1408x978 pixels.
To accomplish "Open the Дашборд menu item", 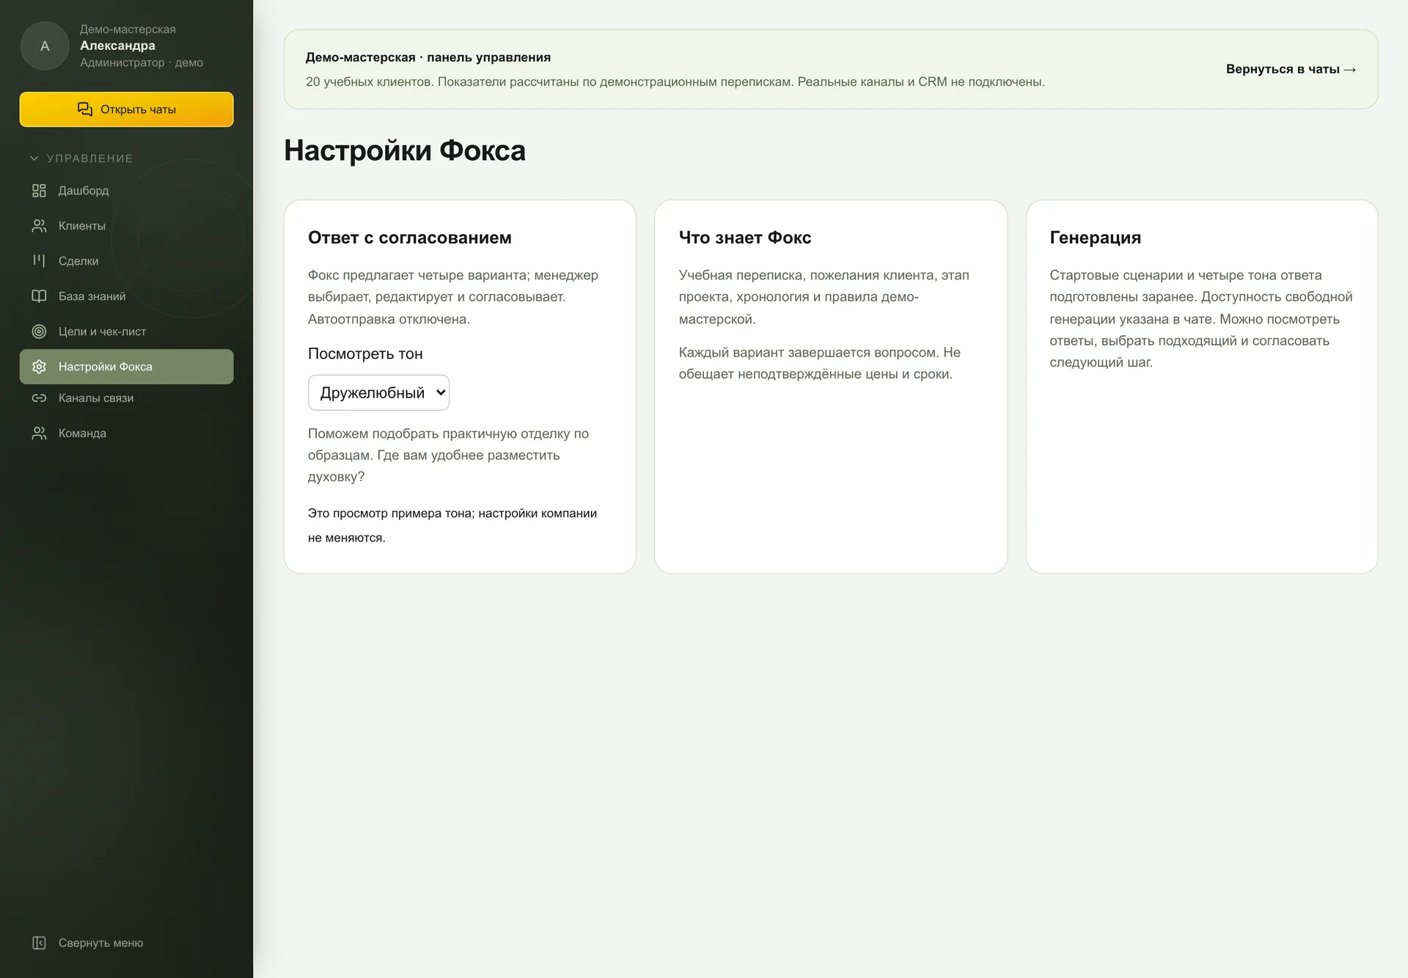I will 126,191.
